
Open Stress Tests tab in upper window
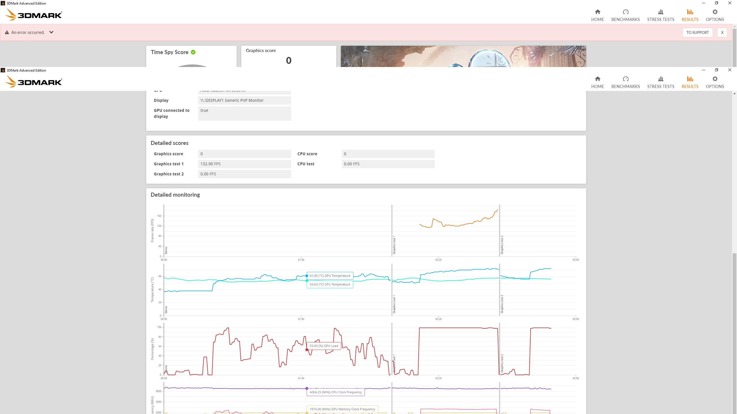pyautogui.click(x=660, y=15)
